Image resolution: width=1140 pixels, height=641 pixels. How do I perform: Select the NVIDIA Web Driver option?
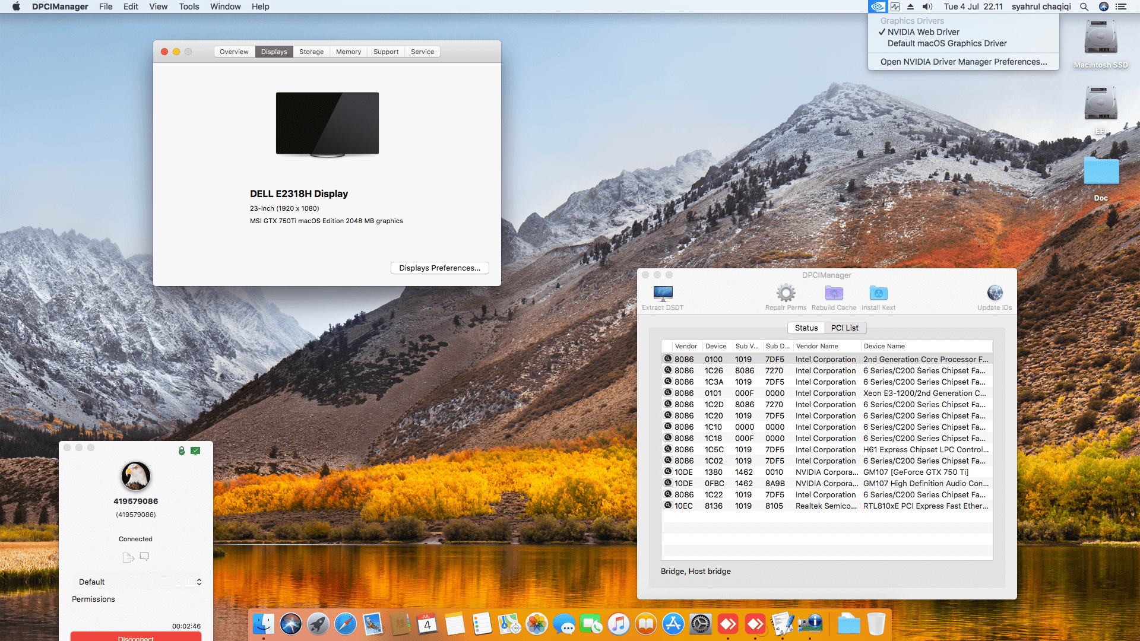click(x=923, y=32)
